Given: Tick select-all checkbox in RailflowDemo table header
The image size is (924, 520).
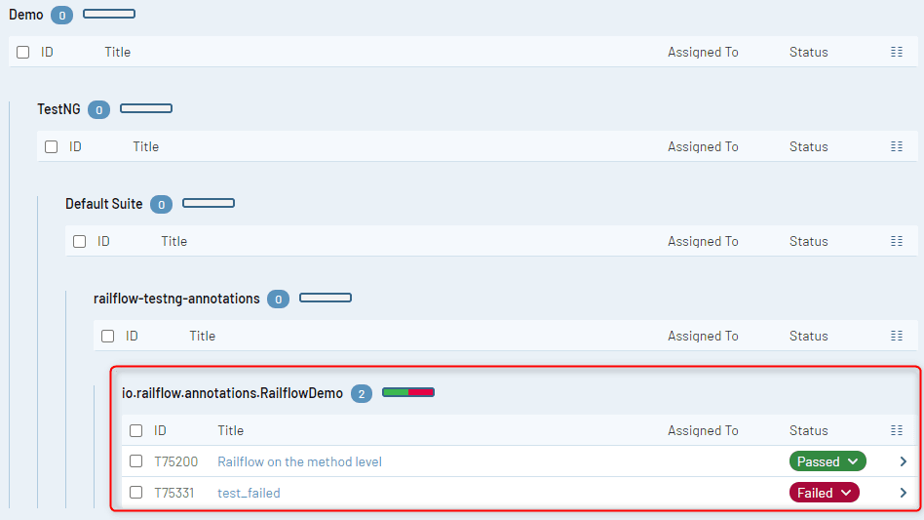Looking at the screenshot, I should click(x=136, y=430).
